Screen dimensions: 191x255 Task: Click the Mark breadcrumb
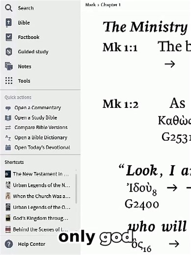[90, 5]
